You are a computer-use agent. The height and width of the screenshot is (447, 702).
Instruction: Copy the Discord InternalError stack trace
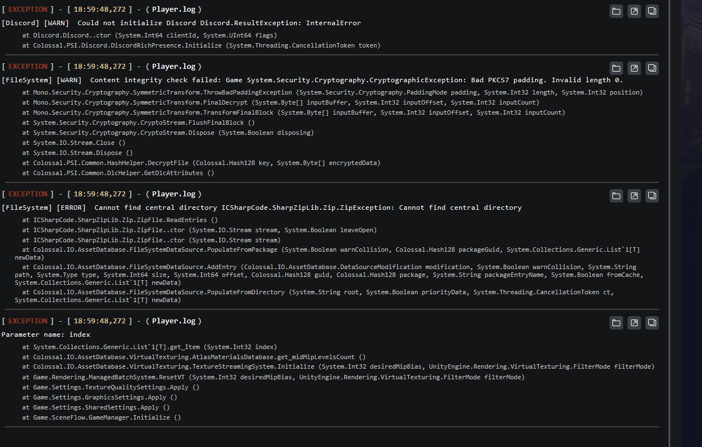(652, 11)
